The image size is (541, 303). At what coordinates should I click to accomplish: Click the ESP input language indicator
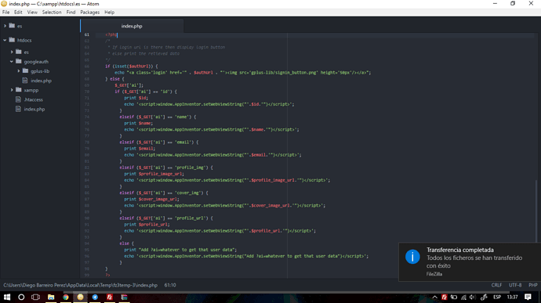tap(497, 297)
